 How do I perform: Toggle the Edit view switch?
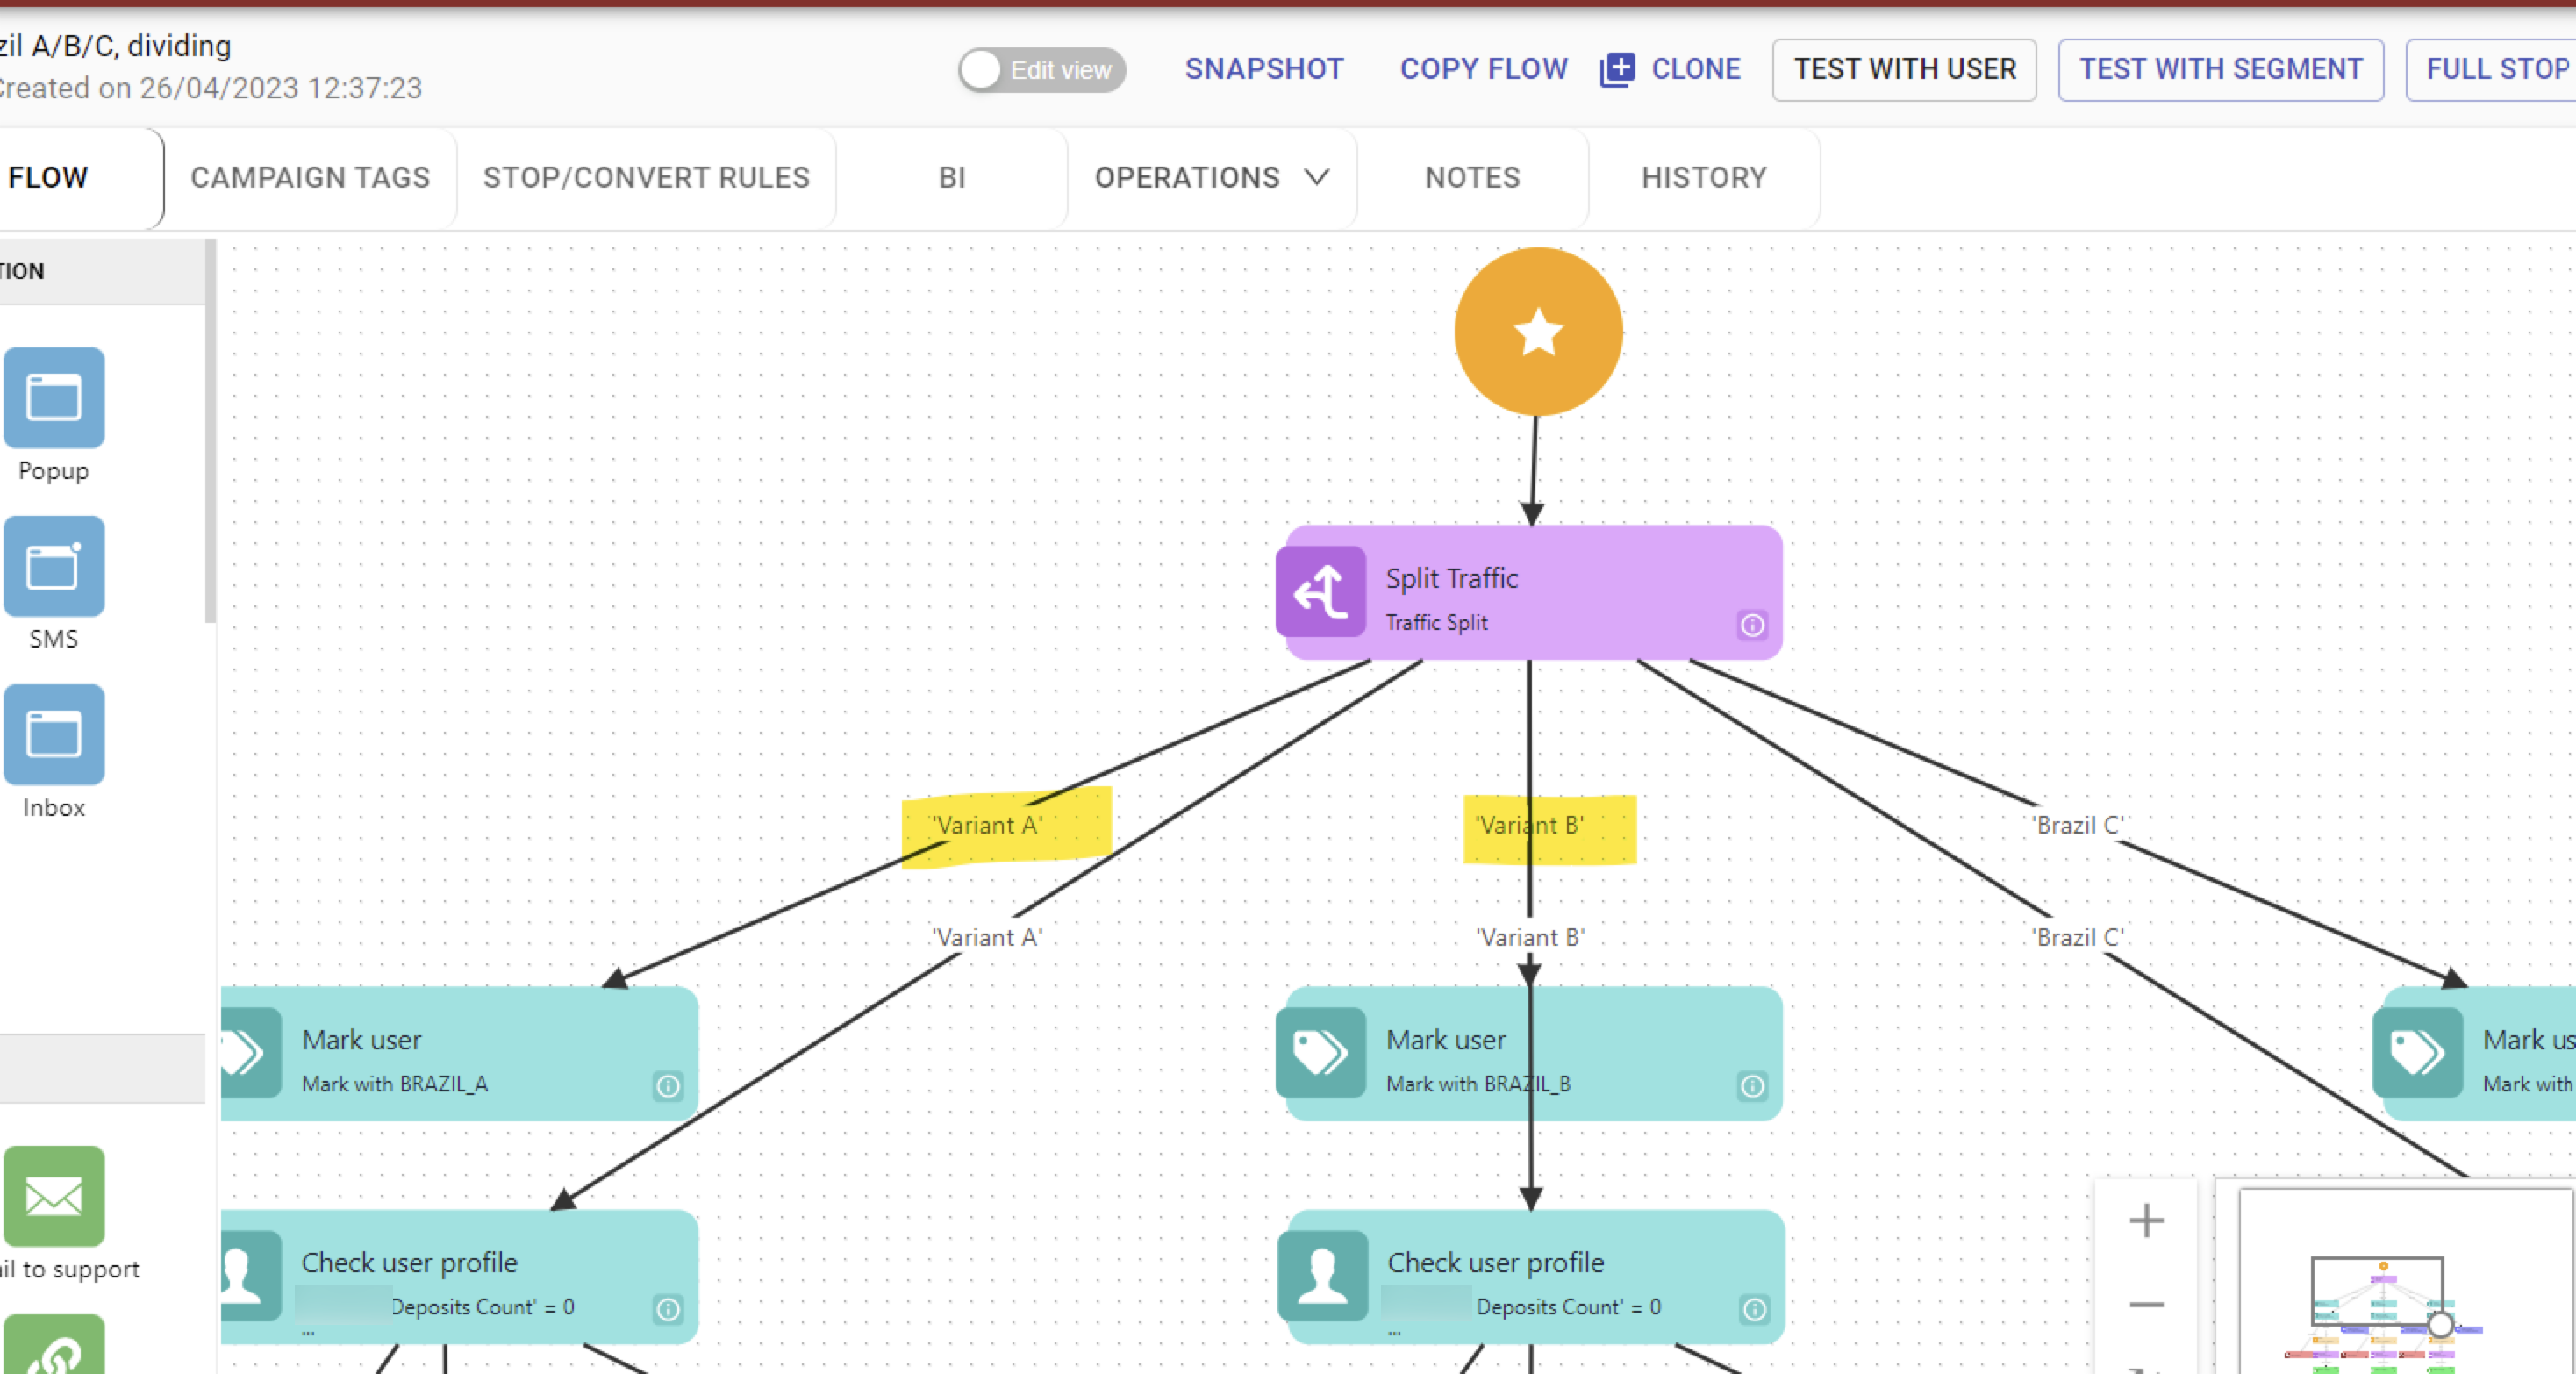(x=1042, y=70)
